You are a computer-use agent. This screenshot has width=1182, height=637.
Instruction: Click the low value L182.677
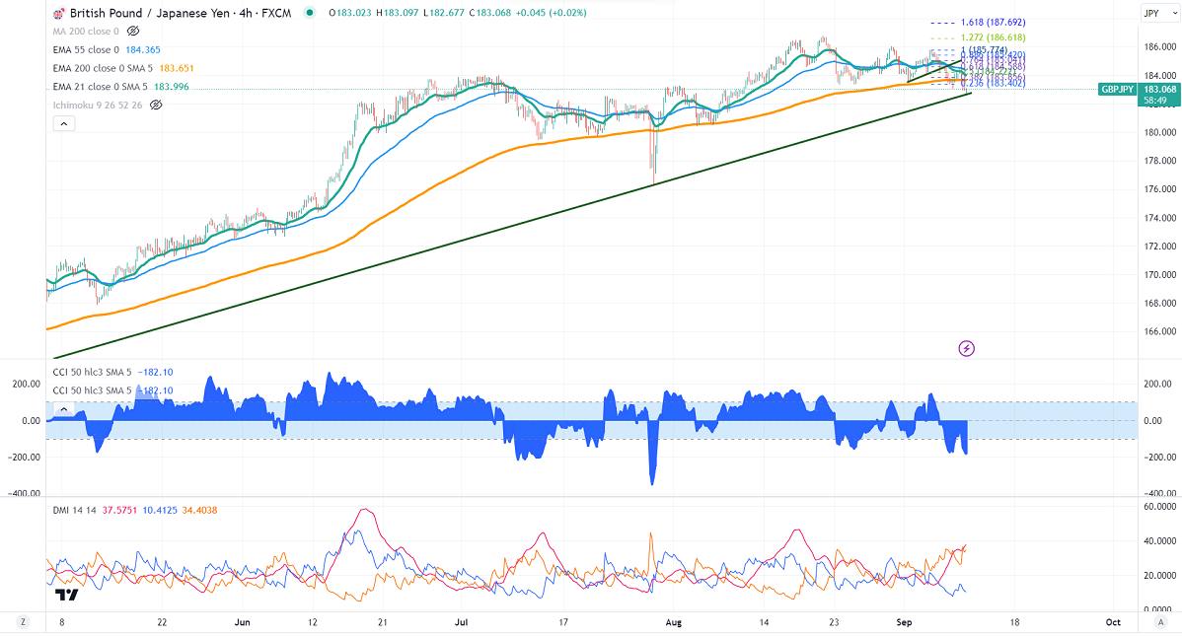(x=445, y=13)
